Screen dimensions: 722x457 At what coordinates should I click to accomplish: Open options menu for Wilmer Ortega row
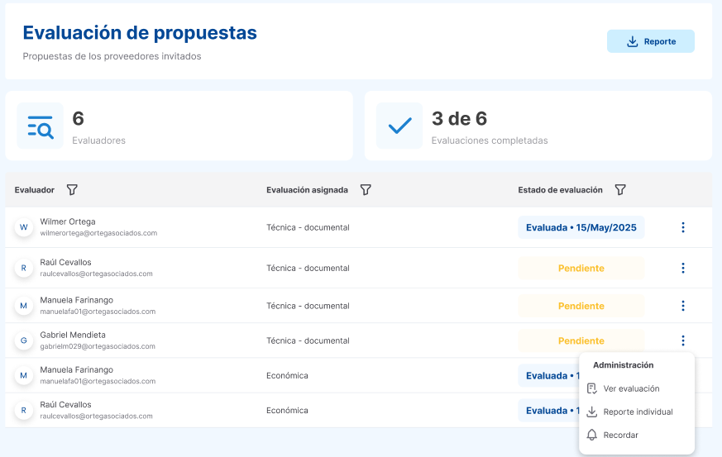(x=682, y=227)
